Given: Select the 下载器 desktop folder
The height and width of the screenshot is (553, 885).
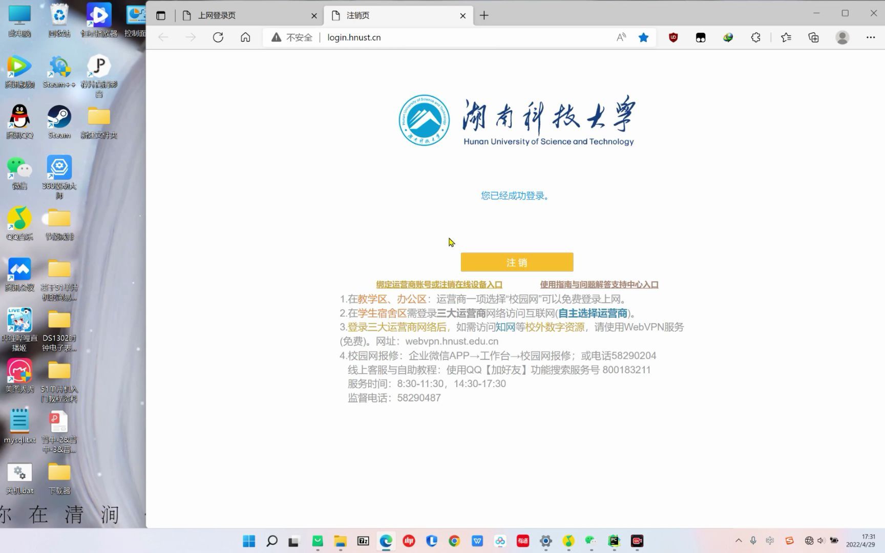Looking at the screenshot, I should [x=59, y=478].
